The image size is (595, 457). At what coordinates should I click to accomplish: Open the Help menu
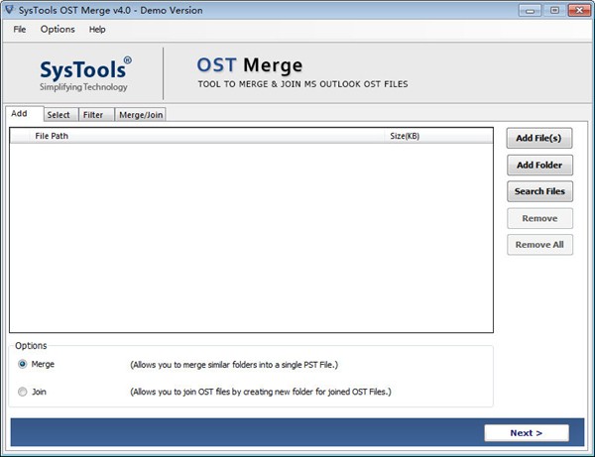pos(97,30)
